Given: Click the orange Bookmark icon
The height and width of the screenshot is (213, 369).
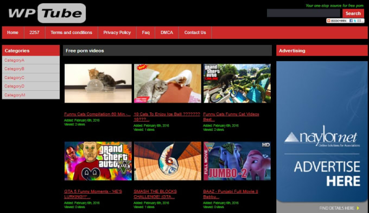Looking at the screenshot, I should click(x=329, y=21).
